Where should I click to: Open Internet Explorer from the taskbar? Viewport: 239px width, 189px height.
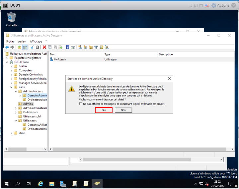41,183
